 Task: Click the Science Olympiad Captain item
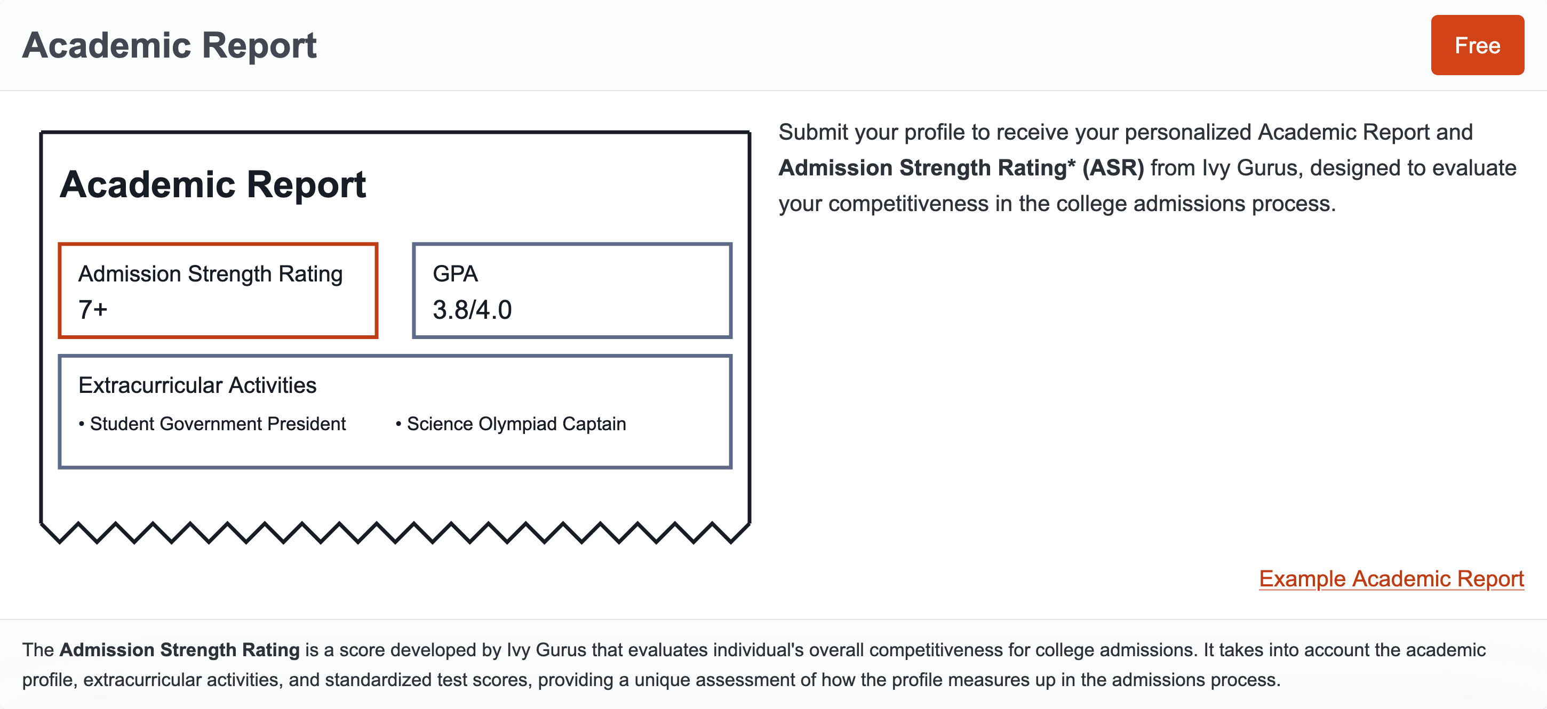tap(511, 424)
